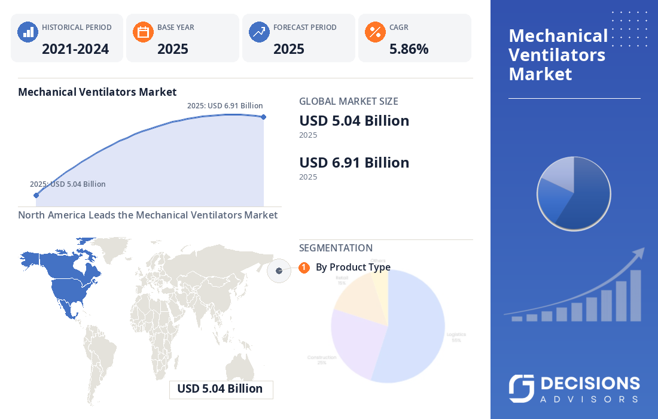Screen dimensions: 658x419
Task: Select the chart end point labeled 6.91 Billion
Action: click(x=264, y=117)
